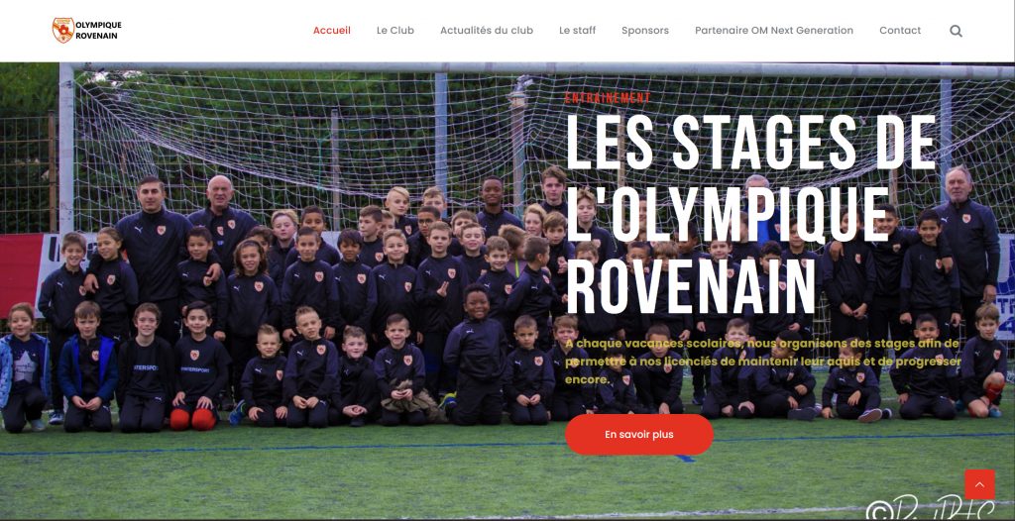1015x521 pixels.
Task: Click the En savoir plus button
Action: 639,434
